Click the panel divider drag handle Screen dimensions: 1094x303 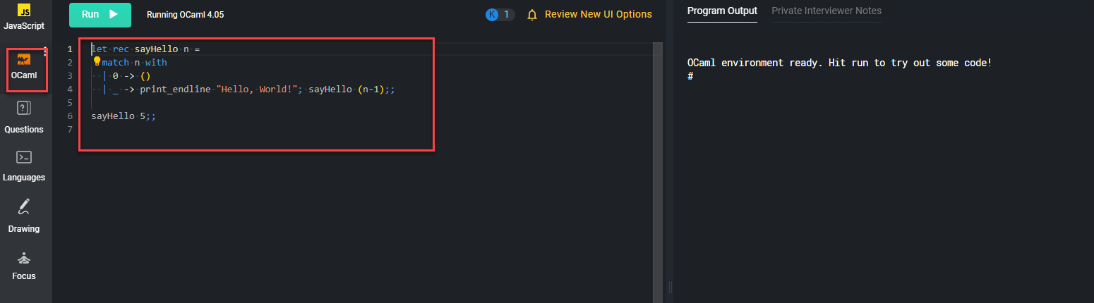[670, 287]
